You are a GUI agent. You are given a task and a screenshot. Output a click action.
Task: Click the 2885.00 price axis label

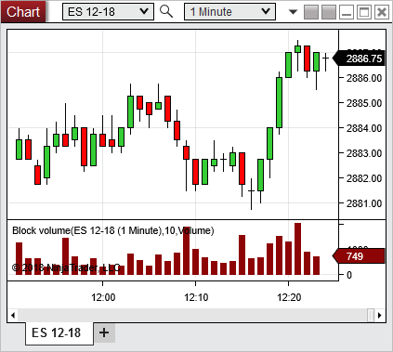point(364,103)
